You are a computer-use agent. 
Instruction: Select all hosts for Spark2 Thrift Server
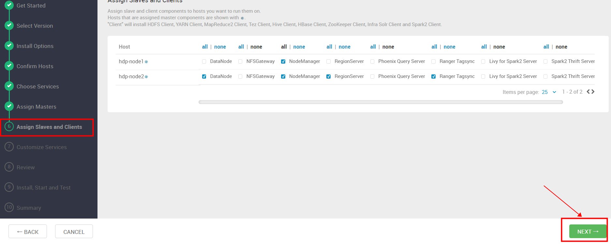[546, 47]
